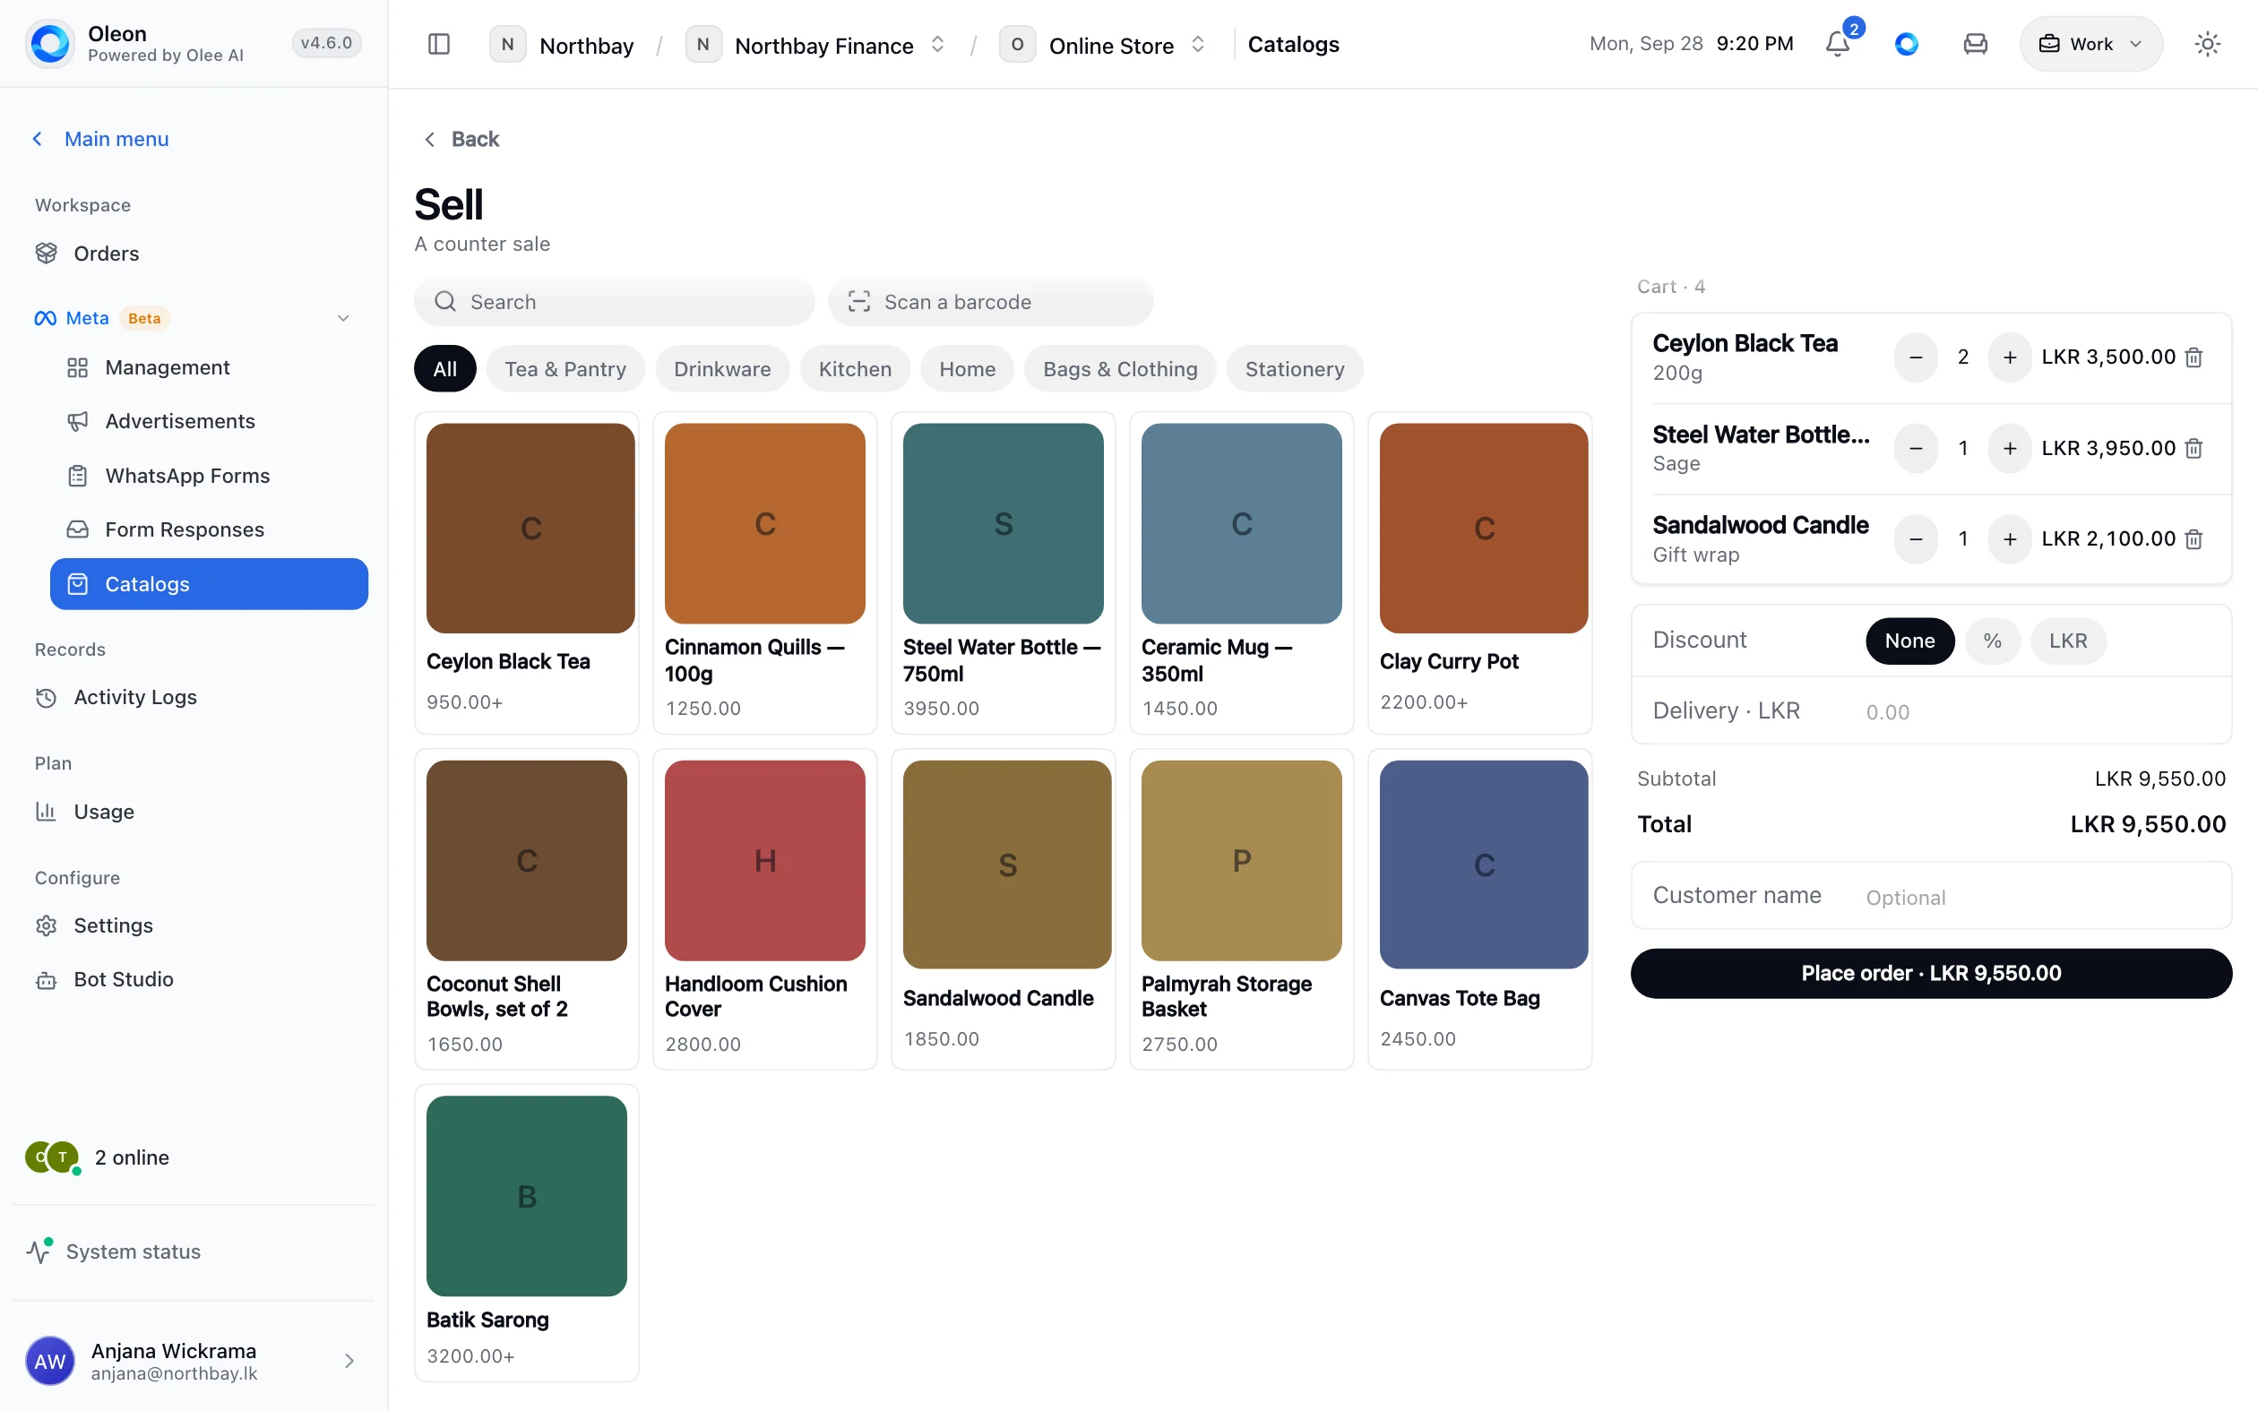Open the notifications bell
This screenshot has height=1411, width=2258.
pyautogui.click(x=1837, y=44)
